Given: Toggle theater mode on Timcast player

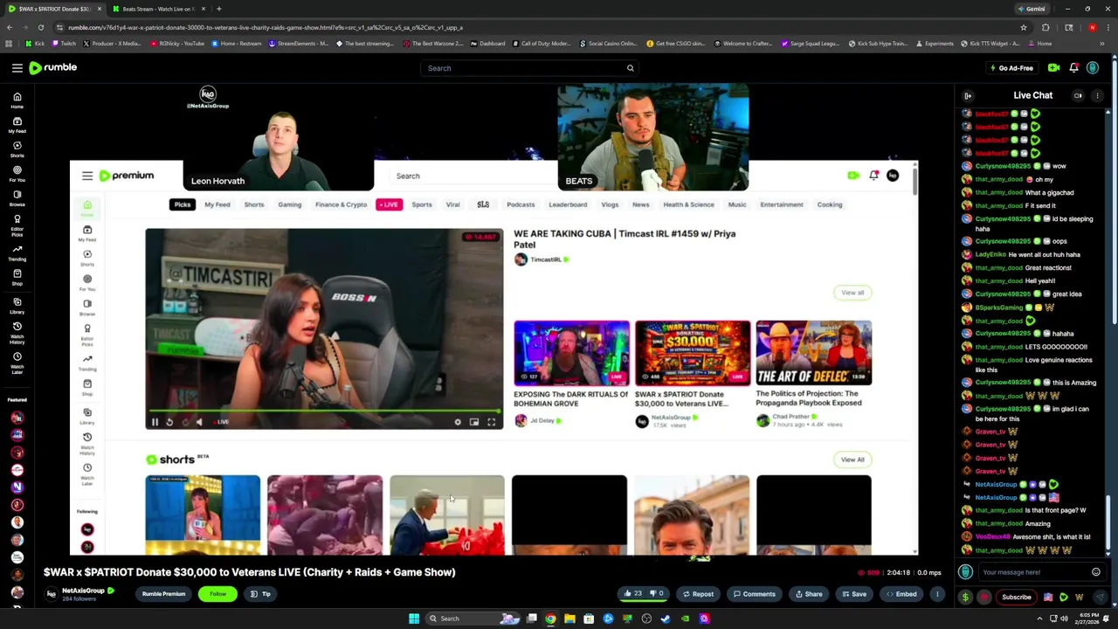Looking at the screenshot, I should point(474,422).
